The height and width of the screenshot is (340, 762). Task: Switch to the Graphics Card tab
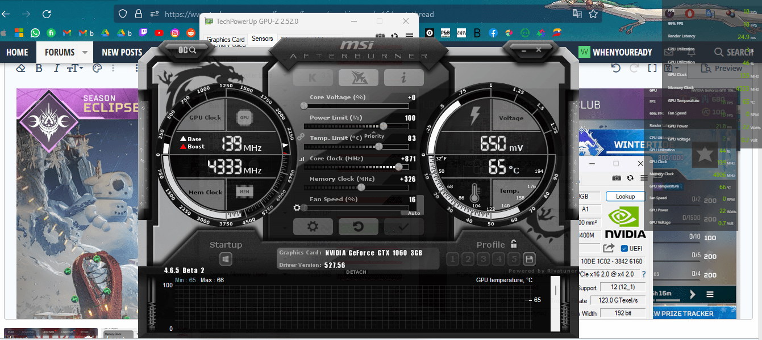(x=225, y=39)
